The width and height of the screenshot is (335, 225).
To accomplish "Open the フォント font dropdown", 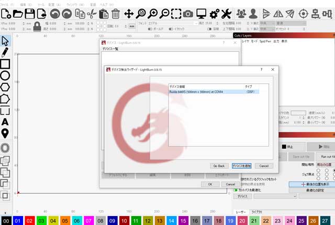I will click(x=173, y=23).
